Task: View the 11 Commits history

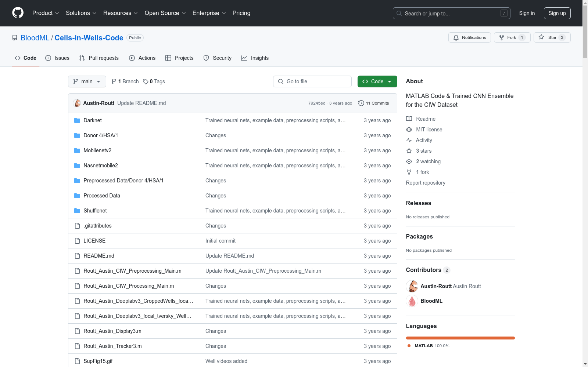Action: coord(373,103)
